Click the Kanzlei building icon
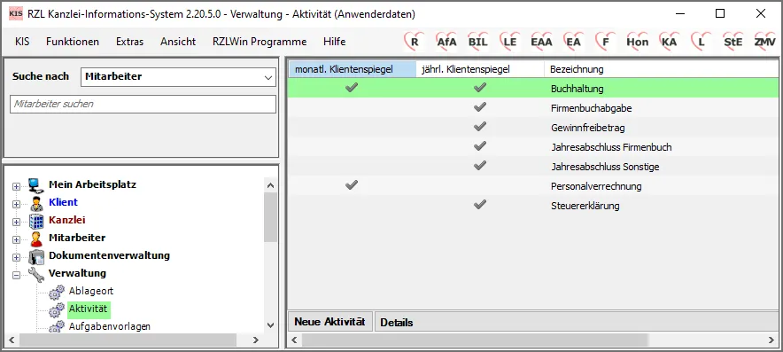Viewport: 783px width, 352px height. point(36,221)
